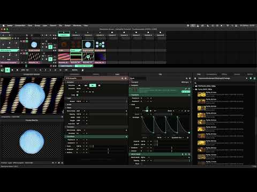Select the bottom purple layer name label
The width and height of the screenshot is (257, 192).
[10, 62]
